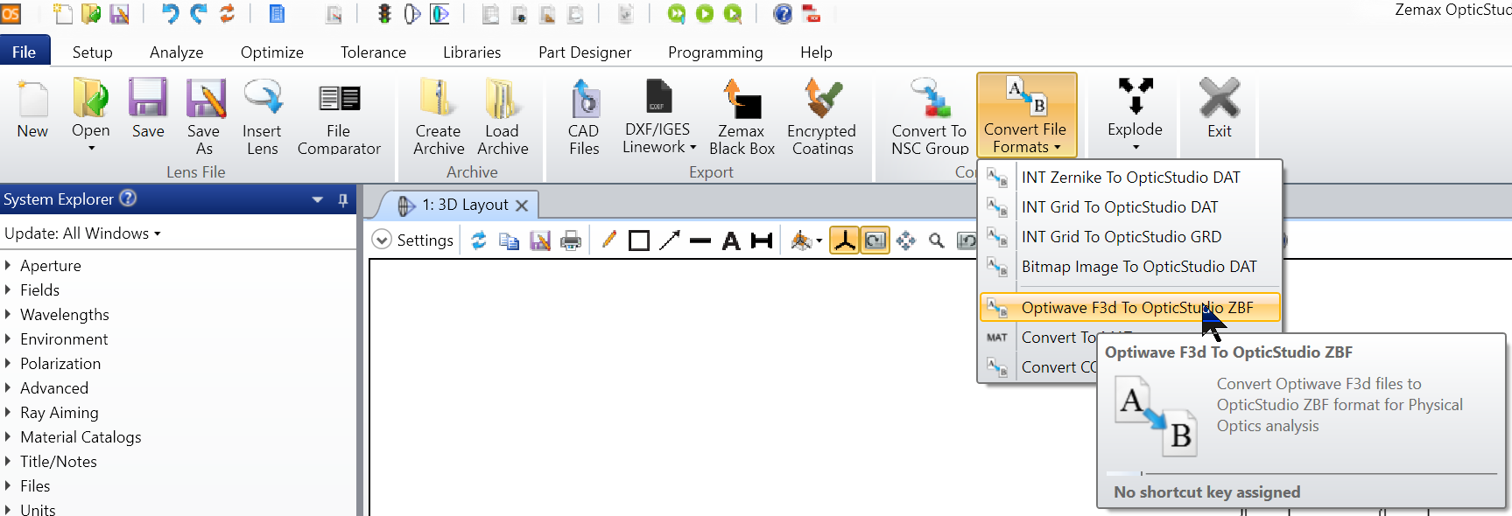The image size is (1512, 516).
Task: Click the traffic light icon in top toolbar
Action: click(384, 14)
